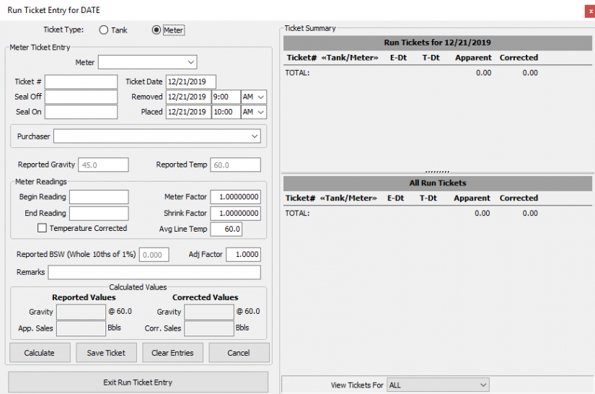Screen dimensions: 595x394
Task: Select the Tank ticket type radio button
Action: (x=104, y=30)
